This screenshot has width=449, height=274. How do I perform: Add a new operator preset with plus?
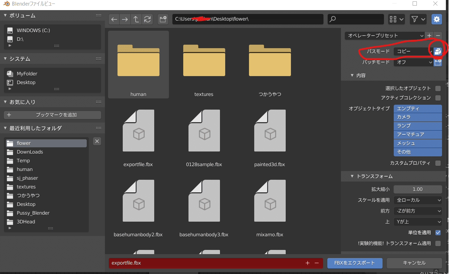pyautogui.click(x=429, y=36)
